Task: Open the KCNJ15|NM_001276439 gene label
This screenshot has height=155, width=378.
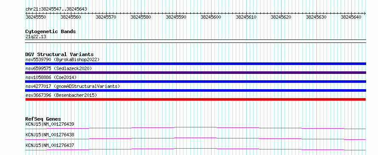Action: tap(50, 124)
